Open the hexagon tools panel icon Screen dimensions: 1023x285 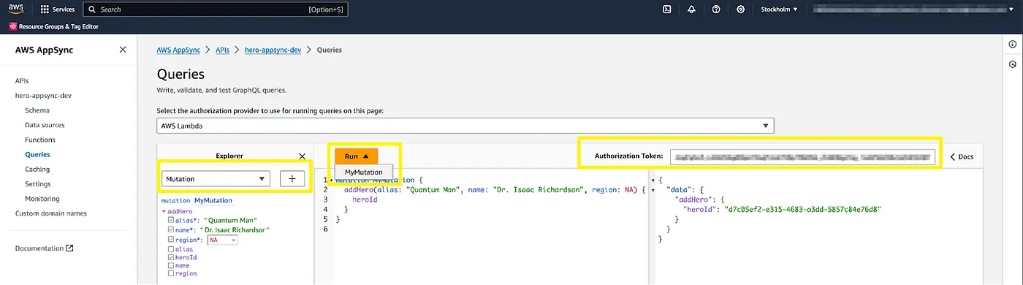pyautogui.click(x=1013, y=64)
